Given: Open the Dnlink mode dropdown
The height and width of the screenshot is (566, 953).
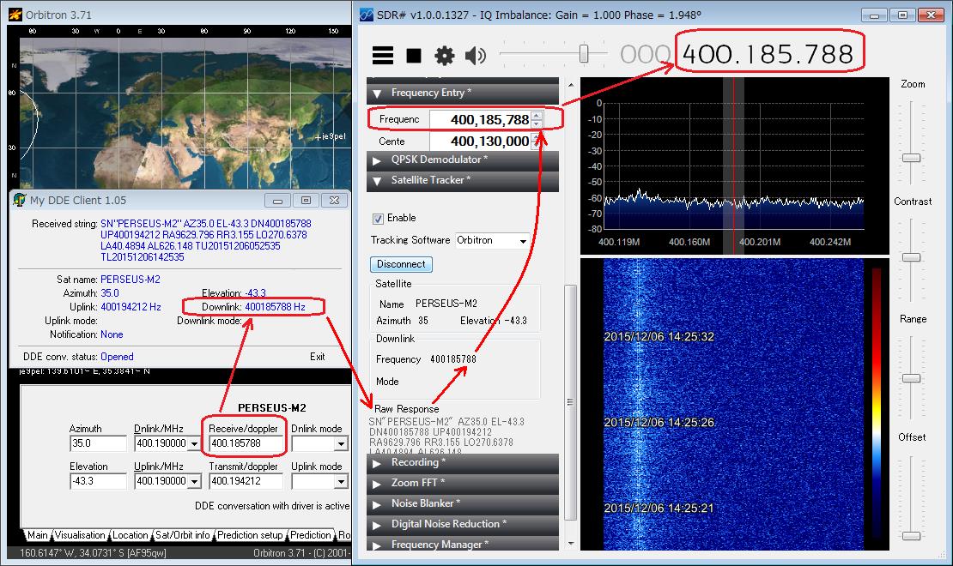Looking at the screenshot, I should pos(341,444).
